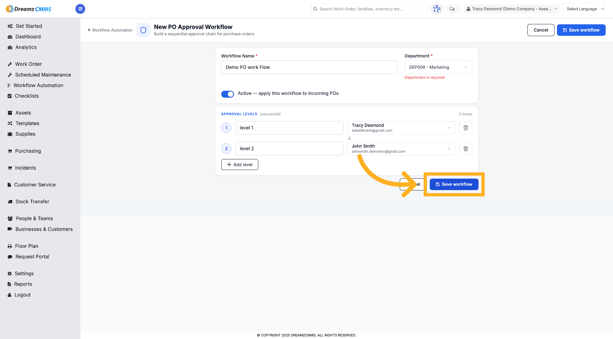Click the Get Started gears icon
Image resolution: width=613 pixels, height=339 pixels.
coord(10,26)
